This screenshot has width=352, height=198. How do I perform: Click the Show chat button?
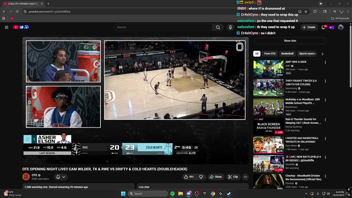click(x=290, y=41)
